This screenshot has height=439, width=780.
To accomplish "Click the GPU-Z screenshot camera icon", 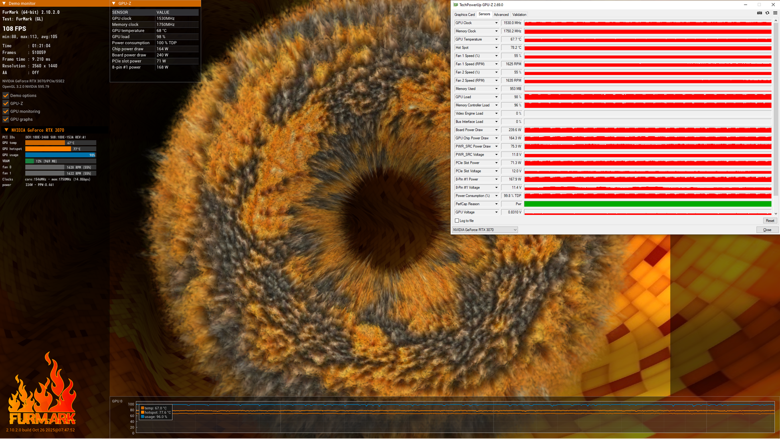I will point(759,13).
